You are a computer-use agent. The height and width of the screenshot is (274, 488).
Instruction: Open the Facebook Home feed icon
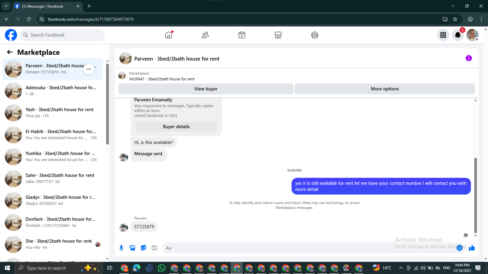coord(169,35)
